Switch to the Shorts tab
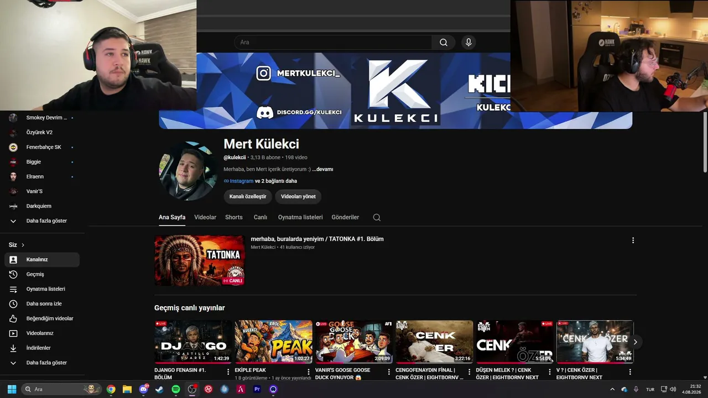708x398 pixels. (234, 217)
